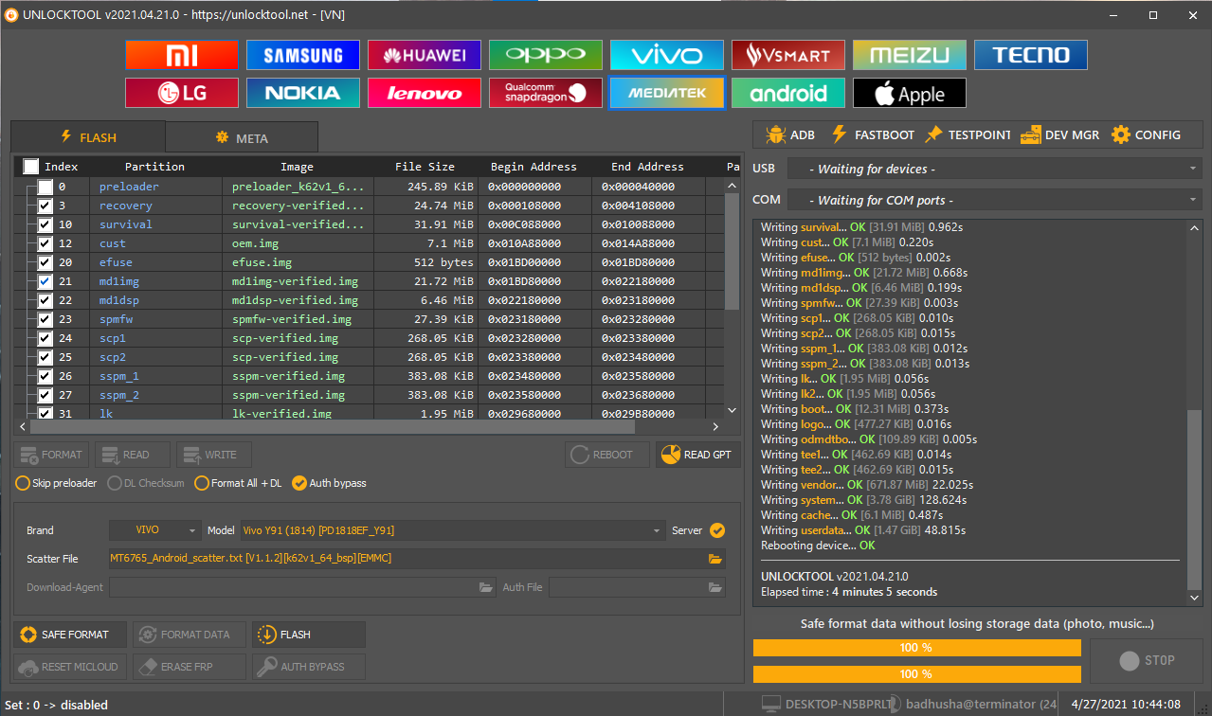Open ADB tools
This screenshot has width=1212, height=716.
pos(789,134)
